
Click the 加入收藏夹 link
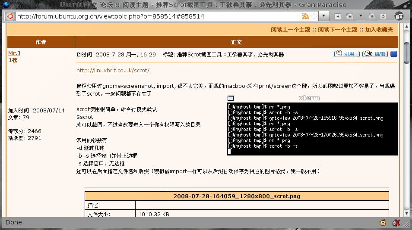pyautogui.click(x=379, y=30)
